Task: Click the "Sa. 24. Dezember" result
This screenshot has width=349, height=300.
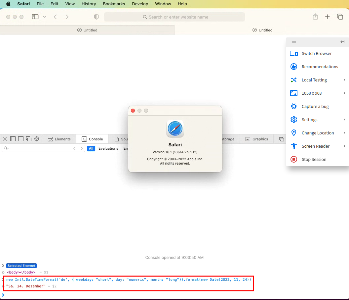Action: pyautogui.click(x=26, y=286)
